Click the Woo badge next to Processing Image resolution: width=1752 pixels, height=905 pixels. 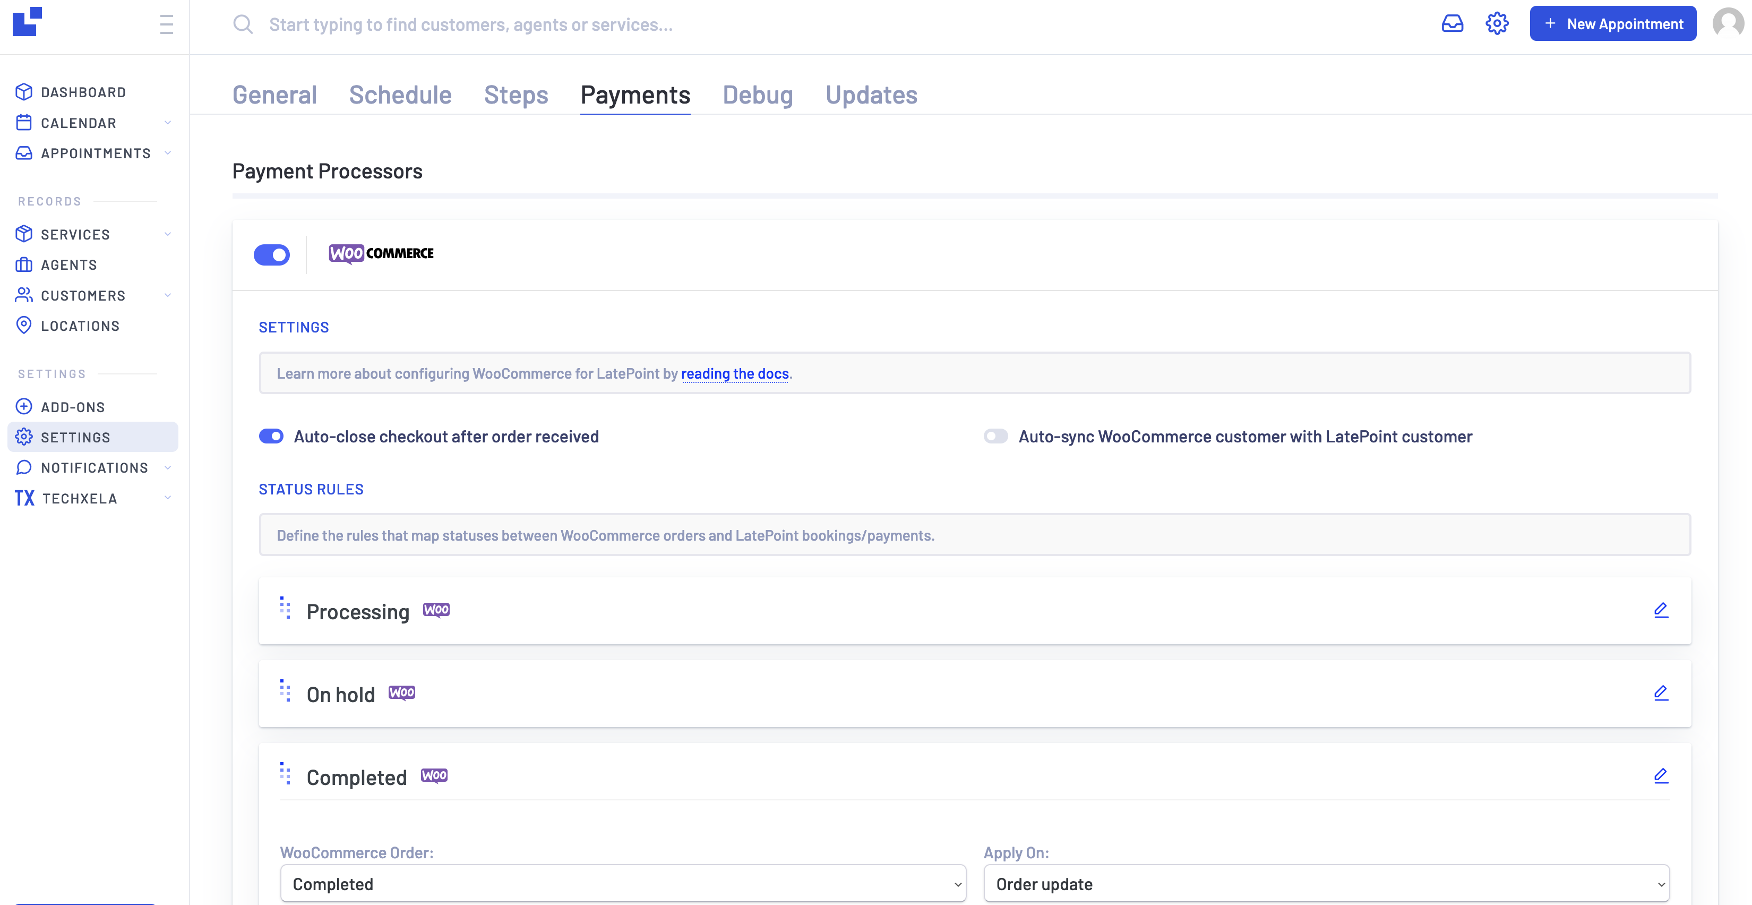436,610
